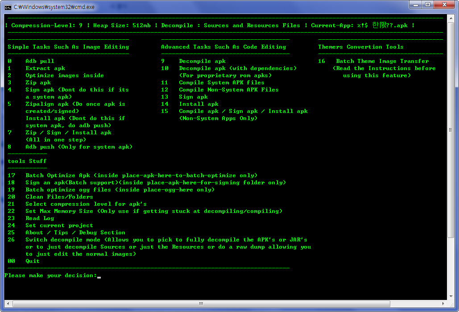Click the vertical scrollbar down arrow
459x312 pixels.
coord(451,296)
